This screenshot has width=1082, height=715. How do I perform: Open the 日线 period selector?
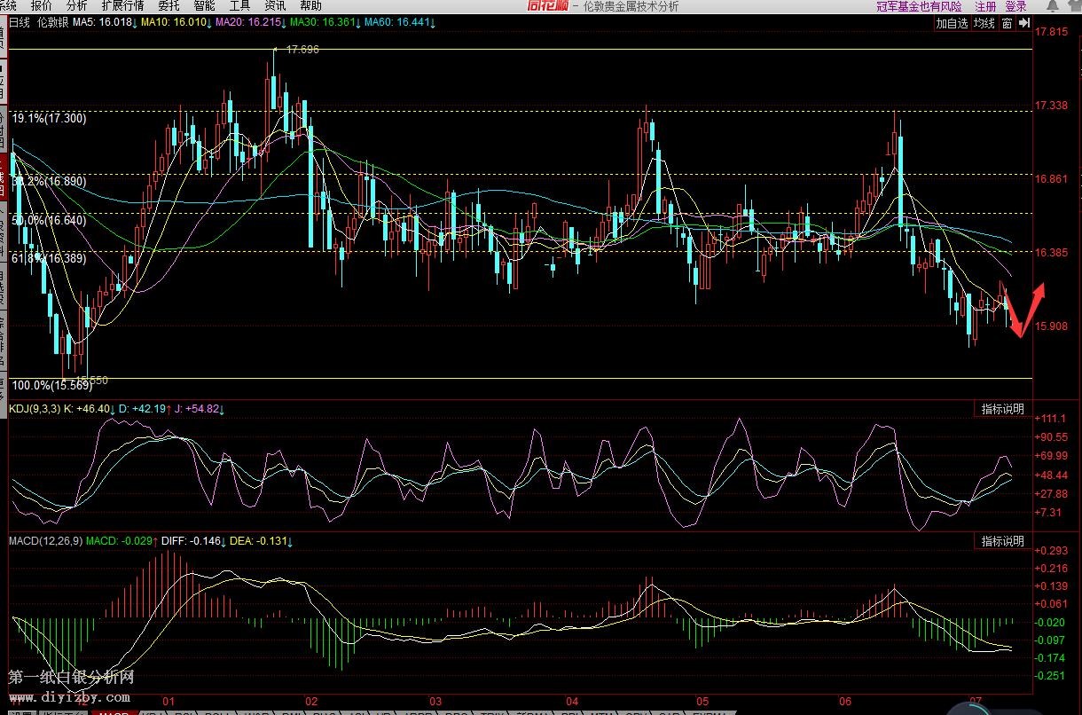20,22
